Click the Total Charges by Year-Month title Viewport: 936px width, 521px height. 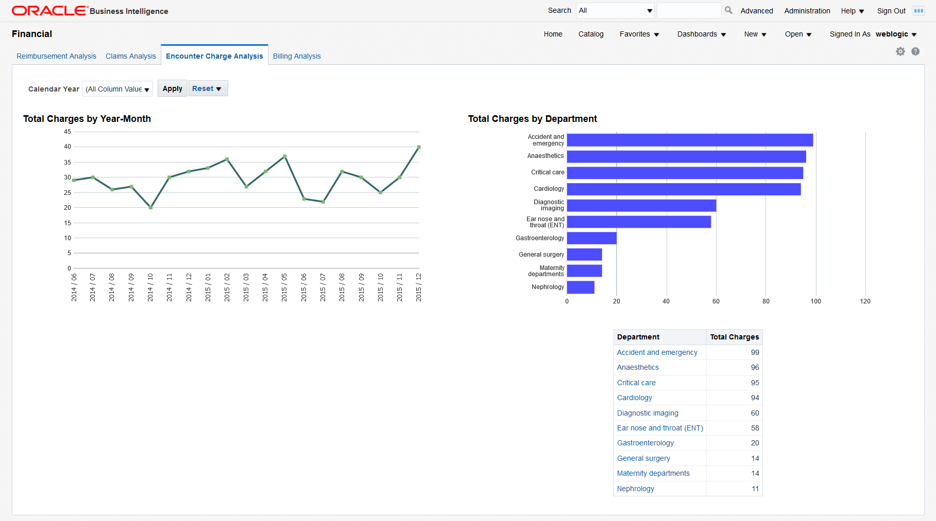(x=87, y=119)
